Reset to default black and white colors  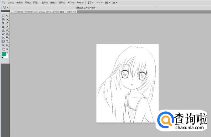pos(2,57)
